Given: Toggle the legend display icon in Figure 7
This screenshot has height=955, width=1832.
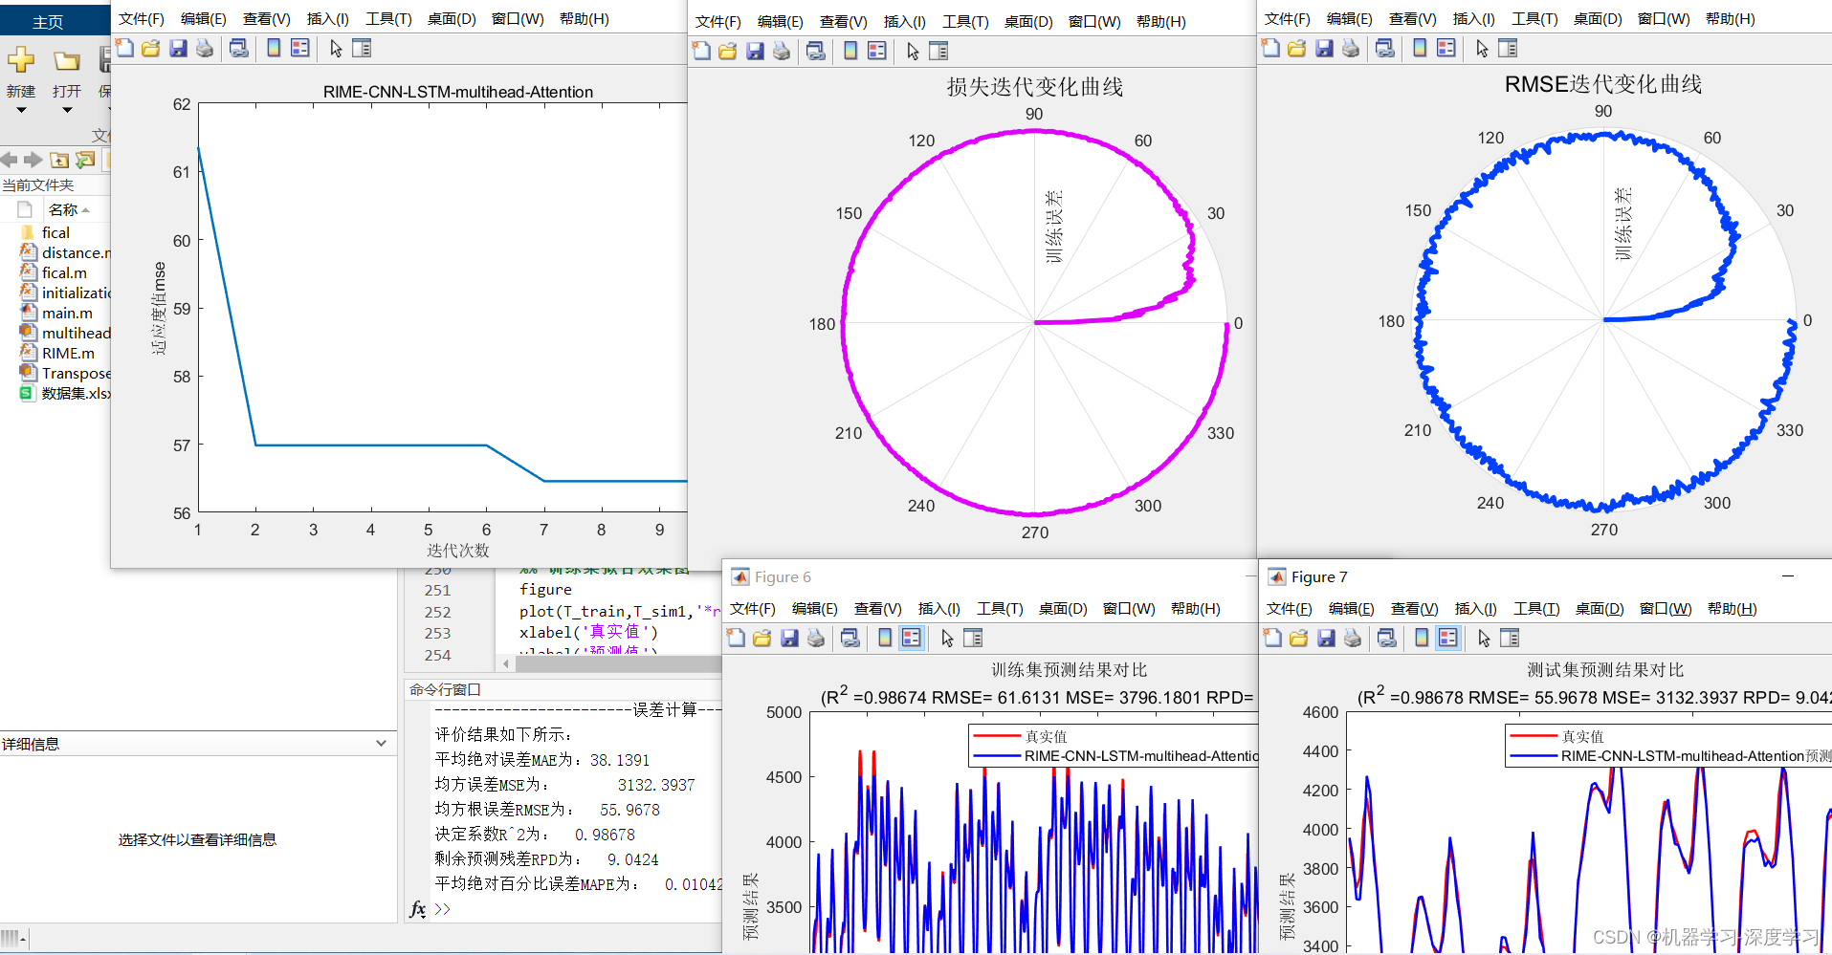Looking at the screenshot, I should coord(1447,638).
